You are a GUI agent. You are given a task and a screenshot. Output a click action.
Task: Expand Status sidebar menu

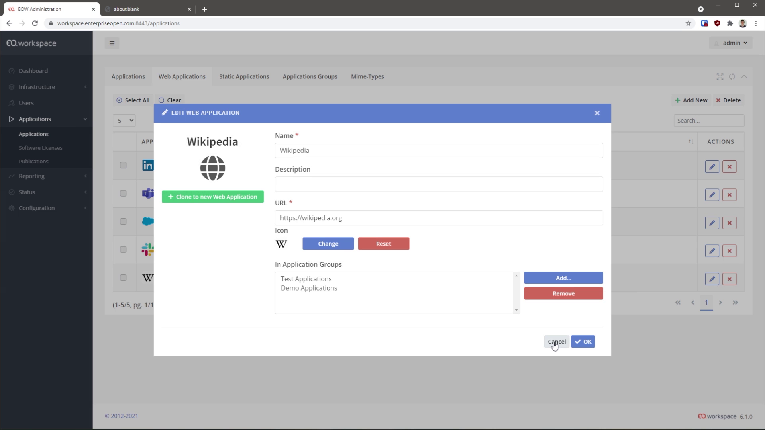tap(46, 192)
